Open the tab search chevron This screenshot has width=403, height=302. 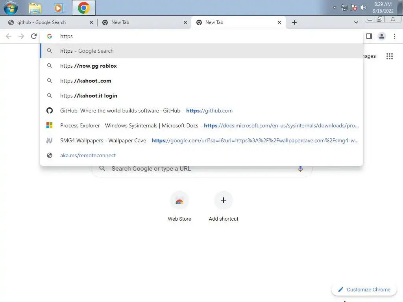(x=356, y=22)
